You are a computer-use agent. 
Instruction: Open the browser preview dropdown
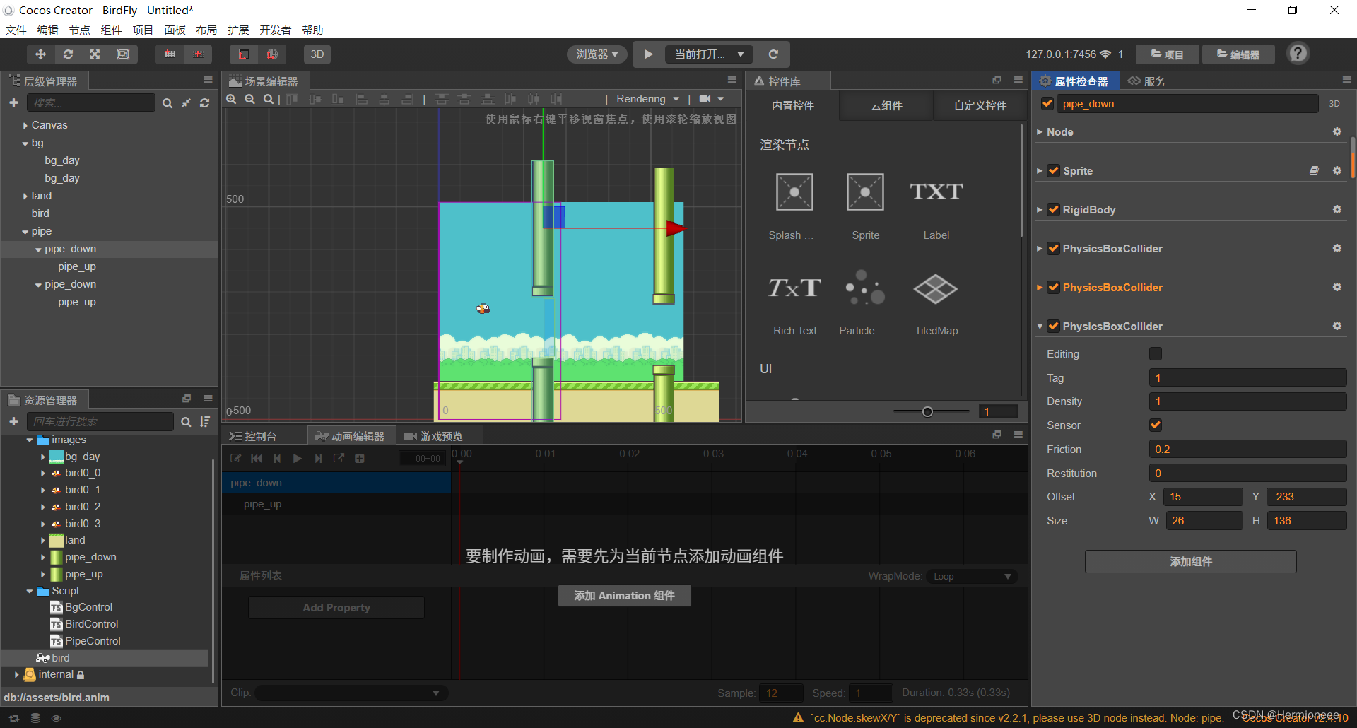point(597,54)
